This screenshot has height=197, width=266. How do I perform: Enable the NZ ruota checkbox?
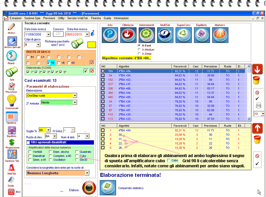click(69, 63)
